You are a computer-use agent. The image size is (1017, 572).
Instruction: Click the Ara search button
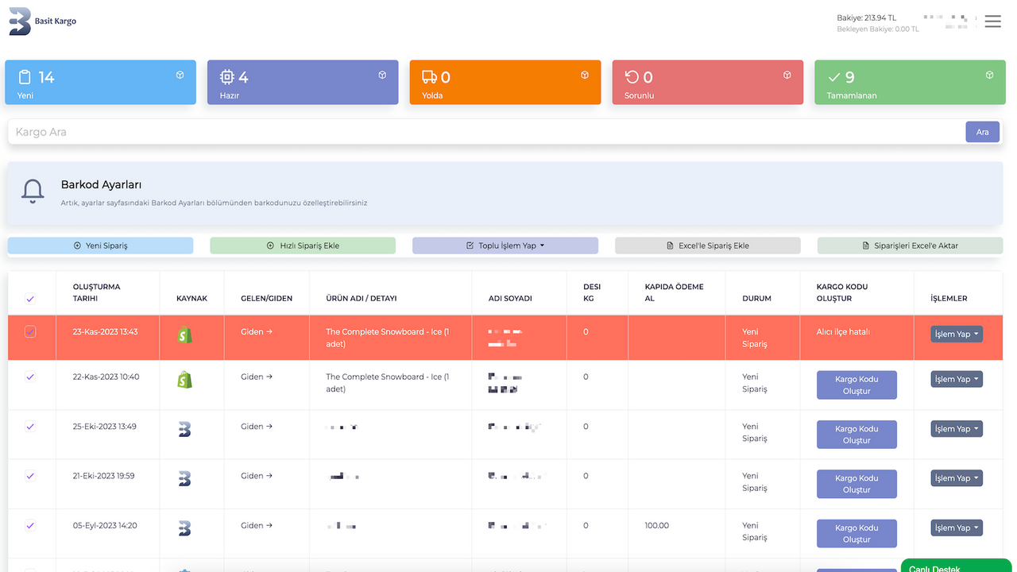983,132
